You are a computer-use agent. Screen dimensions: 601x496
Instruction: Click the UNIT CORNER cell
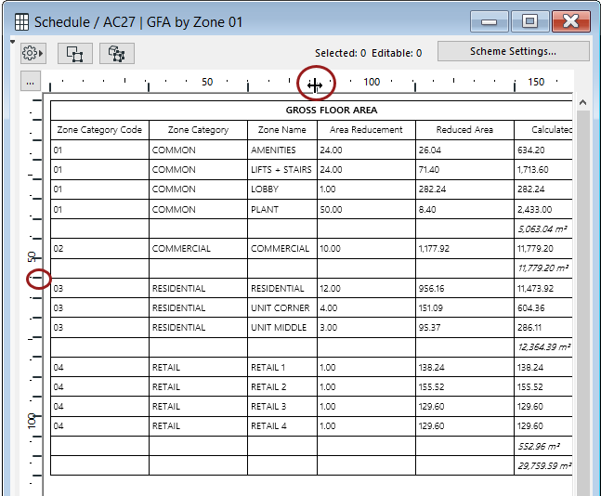pyautogui.click(x=282, y=307)
